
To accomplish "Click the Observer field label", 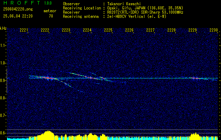I will (71, 4).
